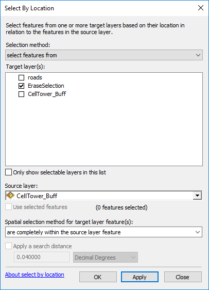209x290 pixels.
Task: Close the Select By Location dialog
Action: (201, 8)
